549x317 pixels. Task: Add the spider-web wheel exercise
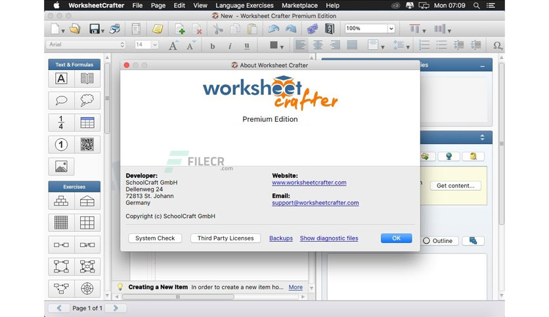point(87,288)
